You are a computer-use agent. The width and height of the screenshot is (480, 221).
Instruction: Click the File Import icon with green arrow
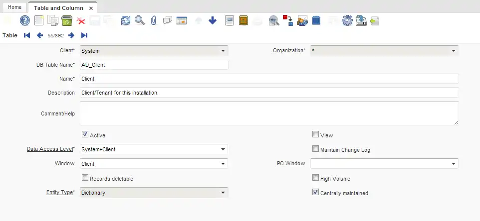(375, 21)
